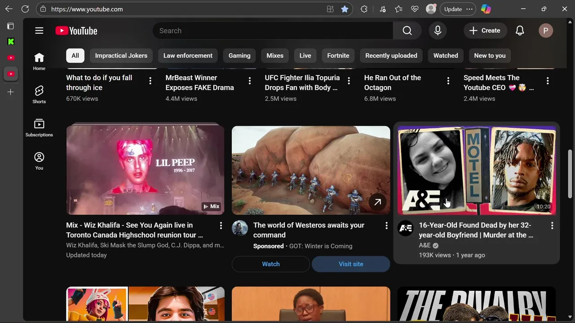Open split screen icon in address bar
Viewport: 575px width, 323px height.
(330, 9)
